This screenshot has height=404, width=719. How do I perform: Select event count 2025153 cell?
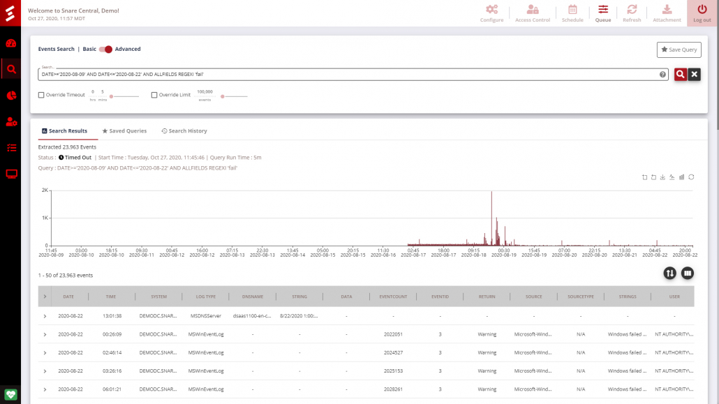tap(393, 371)
